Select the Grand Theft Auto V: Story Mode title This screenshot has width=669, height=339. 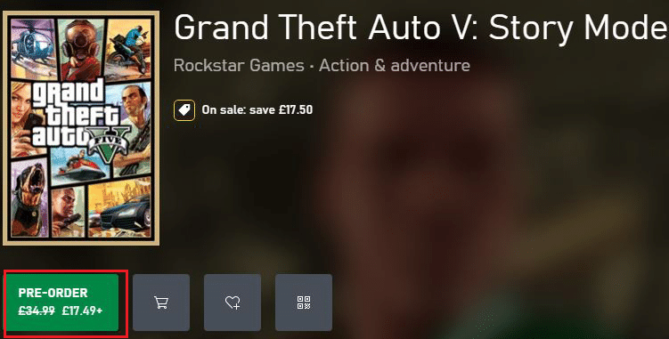point(421,28)
